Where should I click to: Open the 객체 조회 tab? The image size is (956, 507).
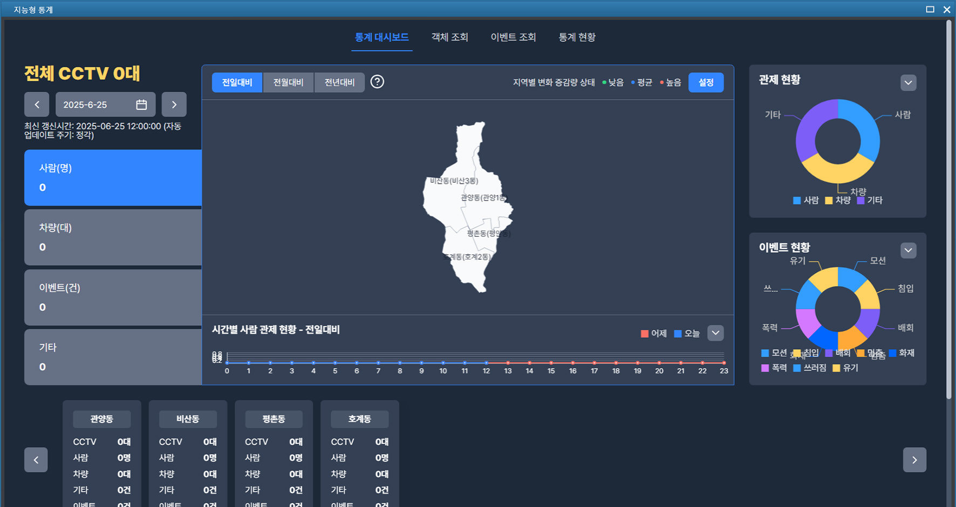450,37
